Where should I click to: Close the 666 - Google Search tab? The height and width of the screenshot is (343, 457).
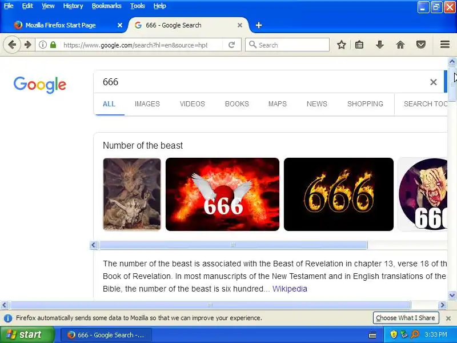tap(239, 25)
